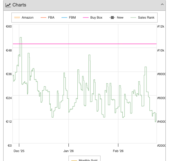The height and width of the screenshot is (161, 169).
Task: Click the €12 price axis label
Action: click(9, 122)
